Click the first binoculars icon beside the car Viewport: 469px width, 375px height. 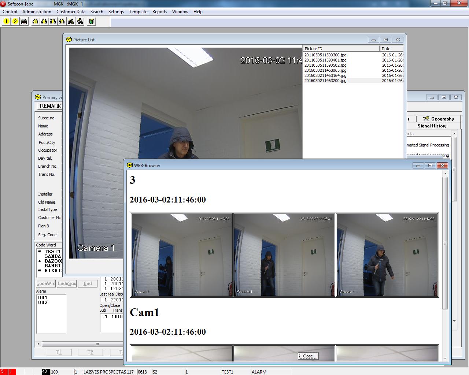[35, 21]
